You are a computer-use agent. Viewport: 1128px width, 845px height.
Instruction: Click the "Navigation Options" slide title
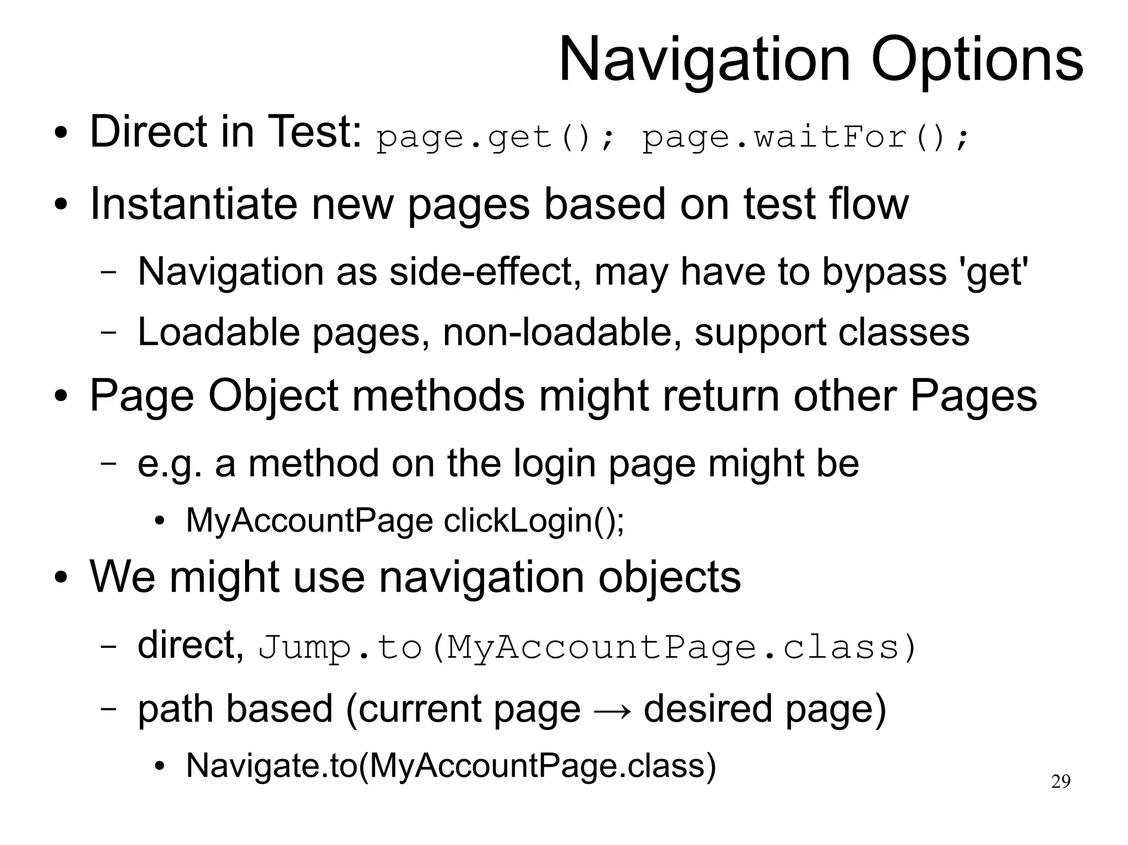click(821, 59)
